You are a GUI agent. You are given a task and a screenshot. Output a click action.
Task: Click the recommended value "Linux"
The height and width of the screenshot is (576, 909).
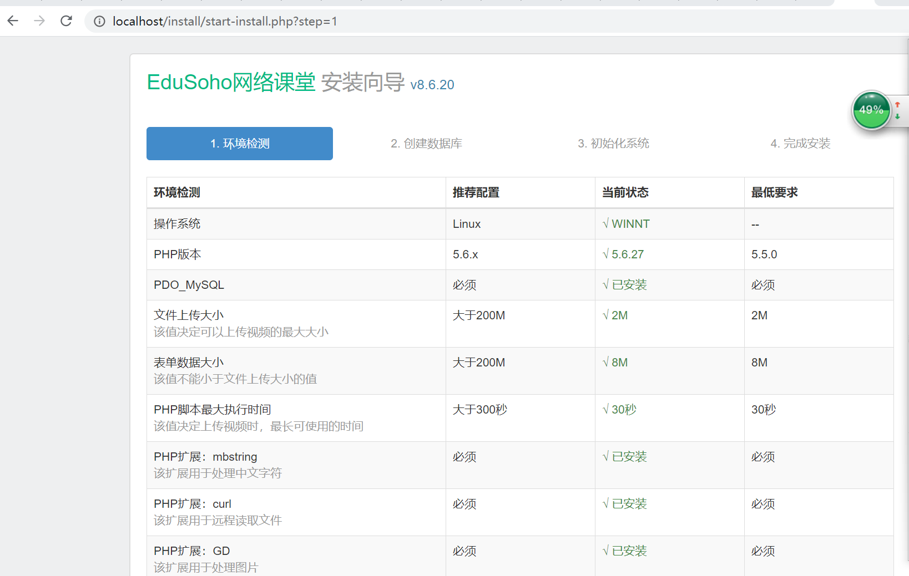click(x=467, y=224)
